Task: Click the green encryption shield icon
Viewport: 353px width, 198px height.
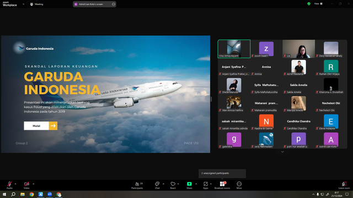Action: point(309,4)
